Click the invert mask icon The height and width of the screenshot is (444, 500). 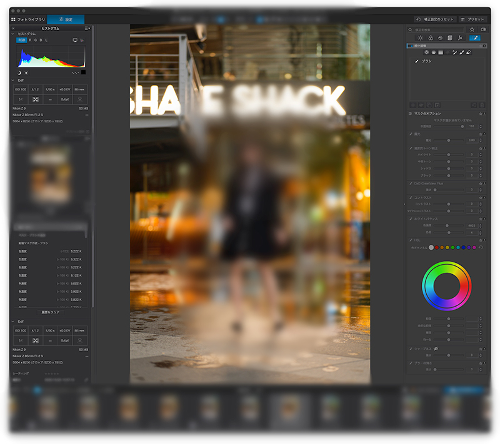[x=437, y=105]
